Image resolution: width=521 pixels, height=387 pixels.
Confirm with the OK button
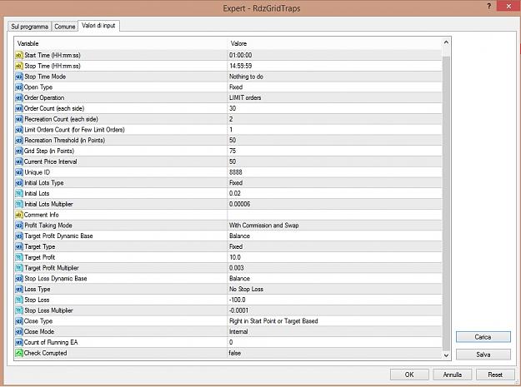point(409,375)
